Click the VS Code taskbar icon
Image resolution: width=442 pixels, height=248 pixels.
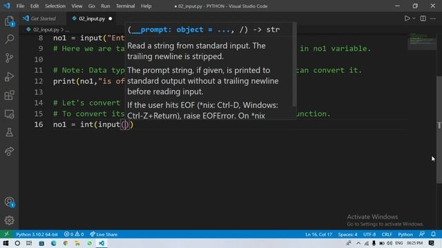coord(102,243)
